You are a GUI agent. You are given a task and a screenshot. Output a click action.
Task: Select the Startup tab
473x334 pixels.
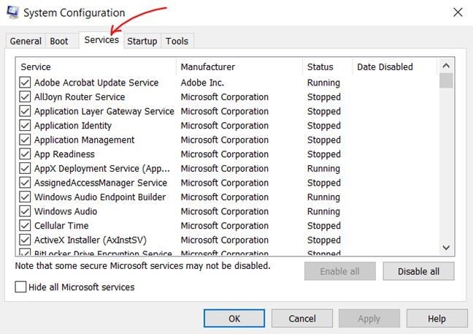coord(142,41)
